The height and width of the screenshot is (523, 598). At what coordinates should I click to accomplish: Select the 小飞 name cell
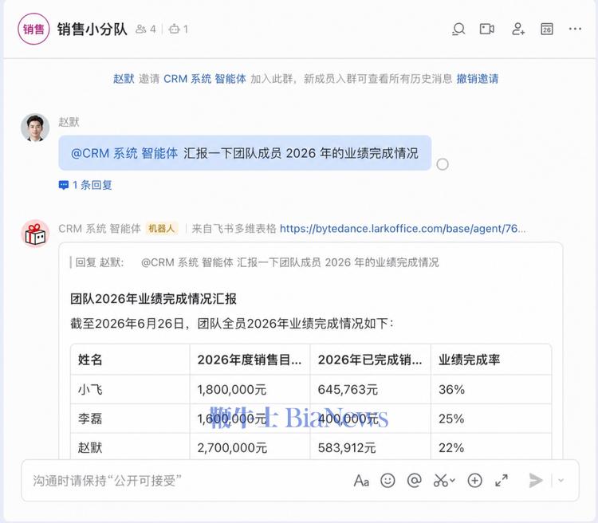(x=130, y=390)
